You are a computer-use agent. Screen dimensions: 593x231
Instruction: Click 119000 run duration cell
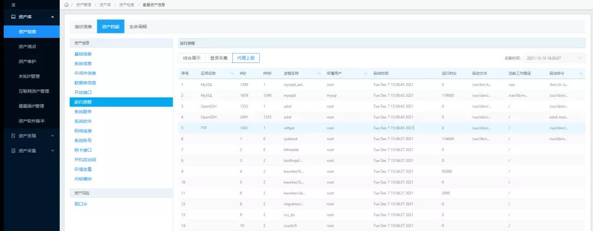coord(448,96)
